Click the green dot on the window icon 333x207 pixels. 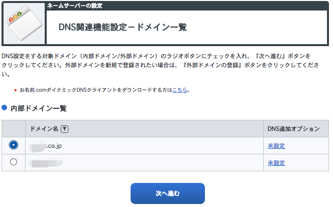click(x=19, y=14)
